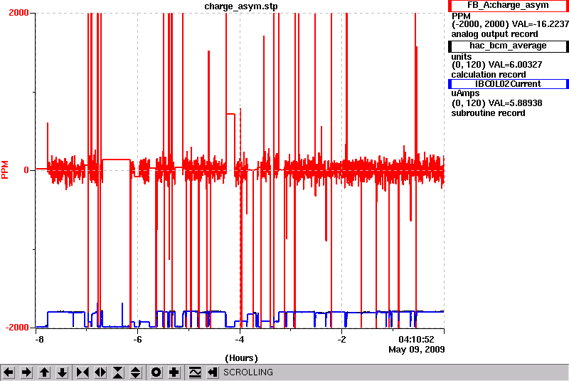
Task: Compress the vertical axis with hourglass icon
Action: click(x=118, y=372)
